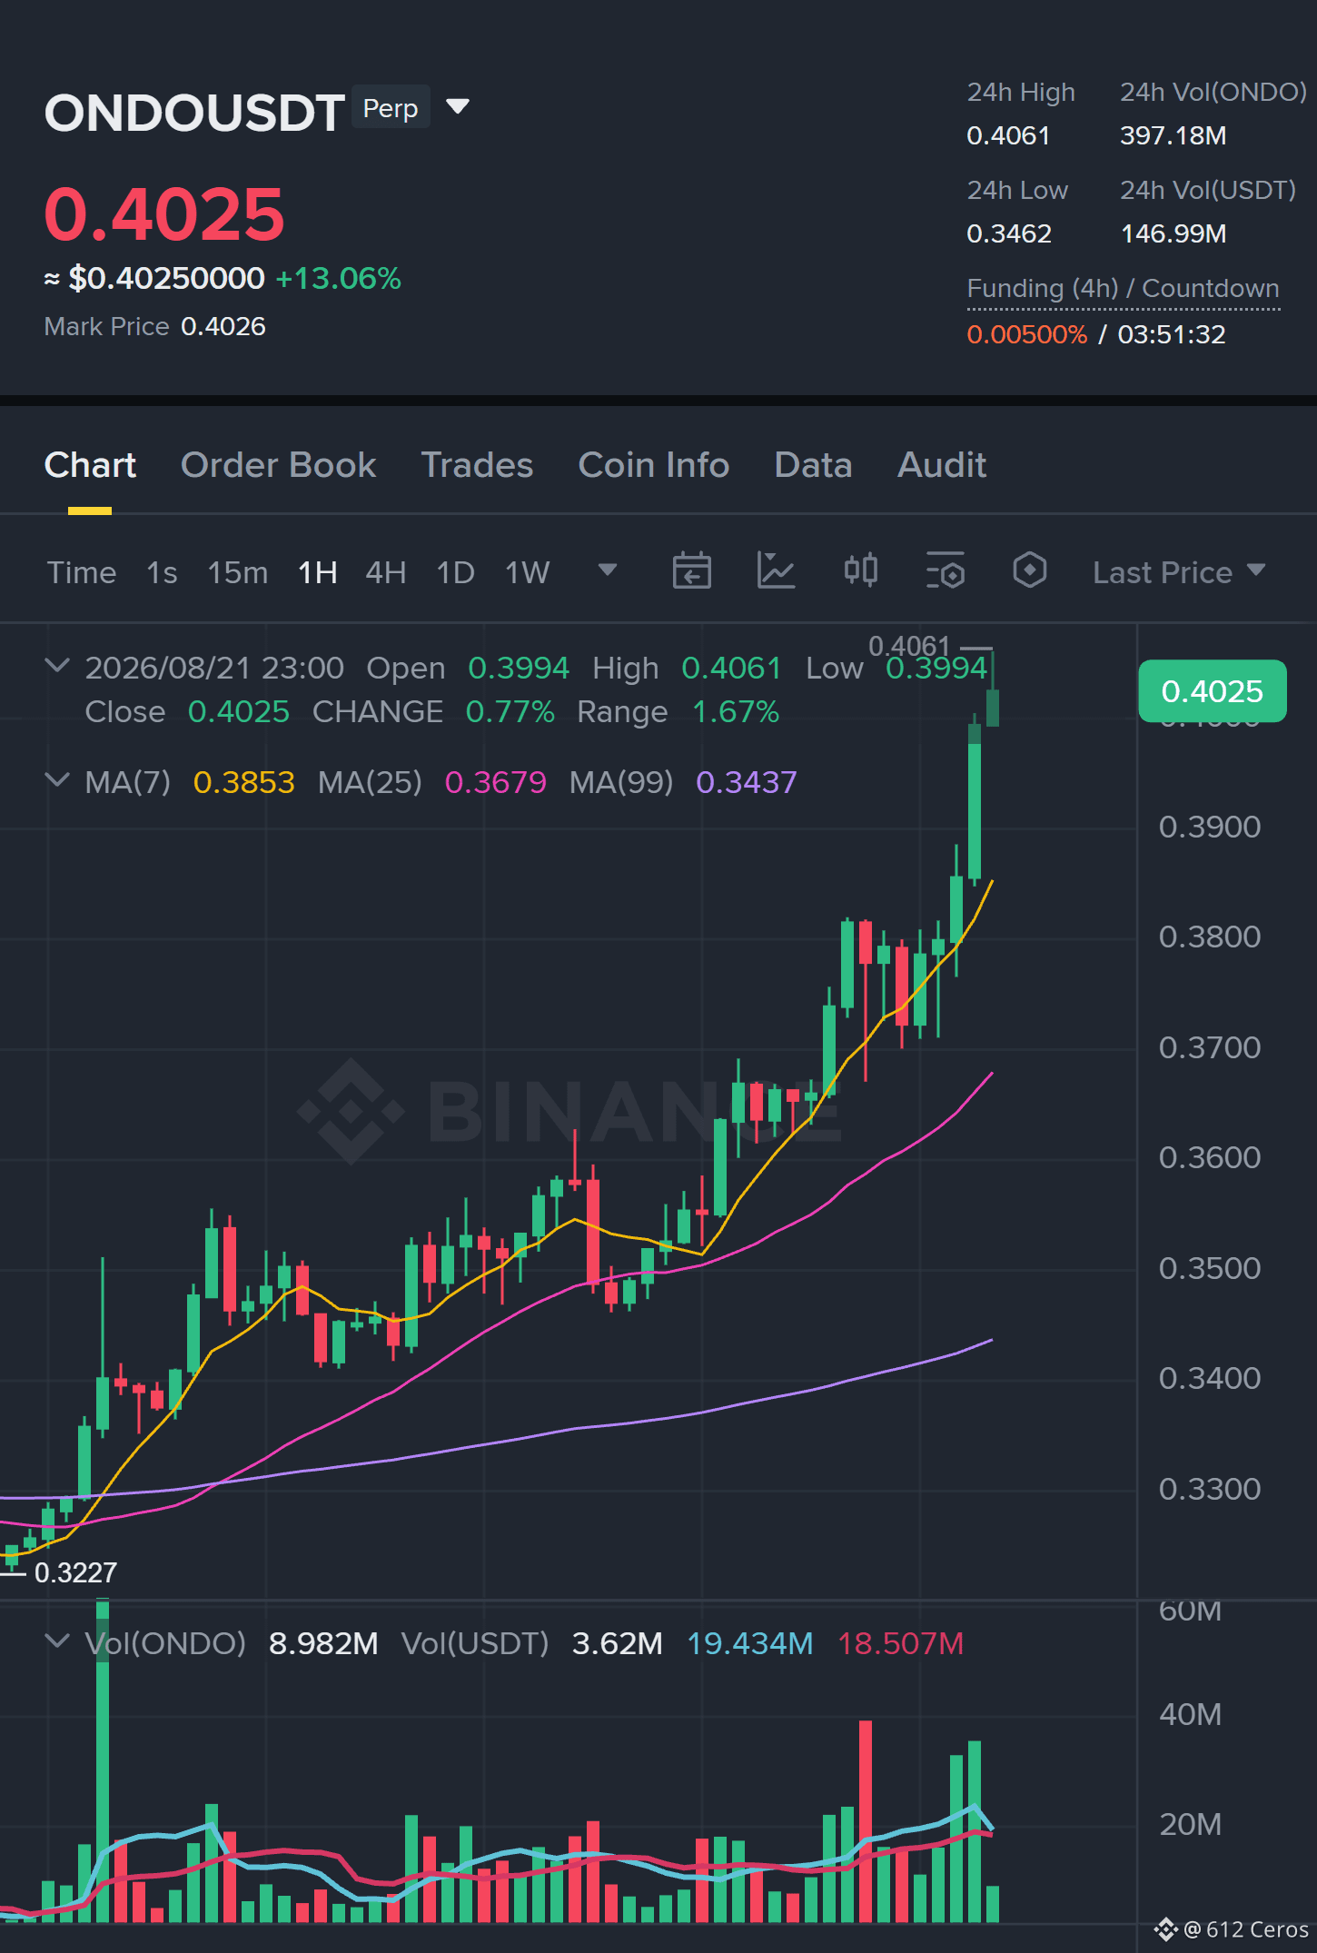Collapse the MA indicator legend row

coord(57,780)
